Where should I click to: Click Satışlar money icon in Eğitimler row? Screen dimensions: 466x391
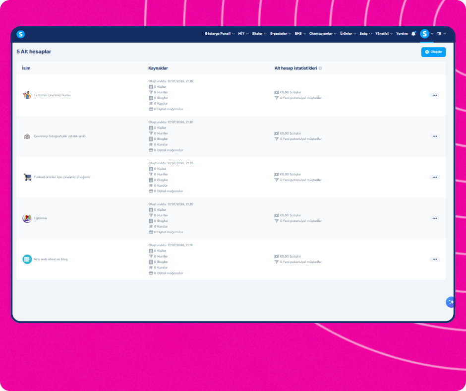277,215
